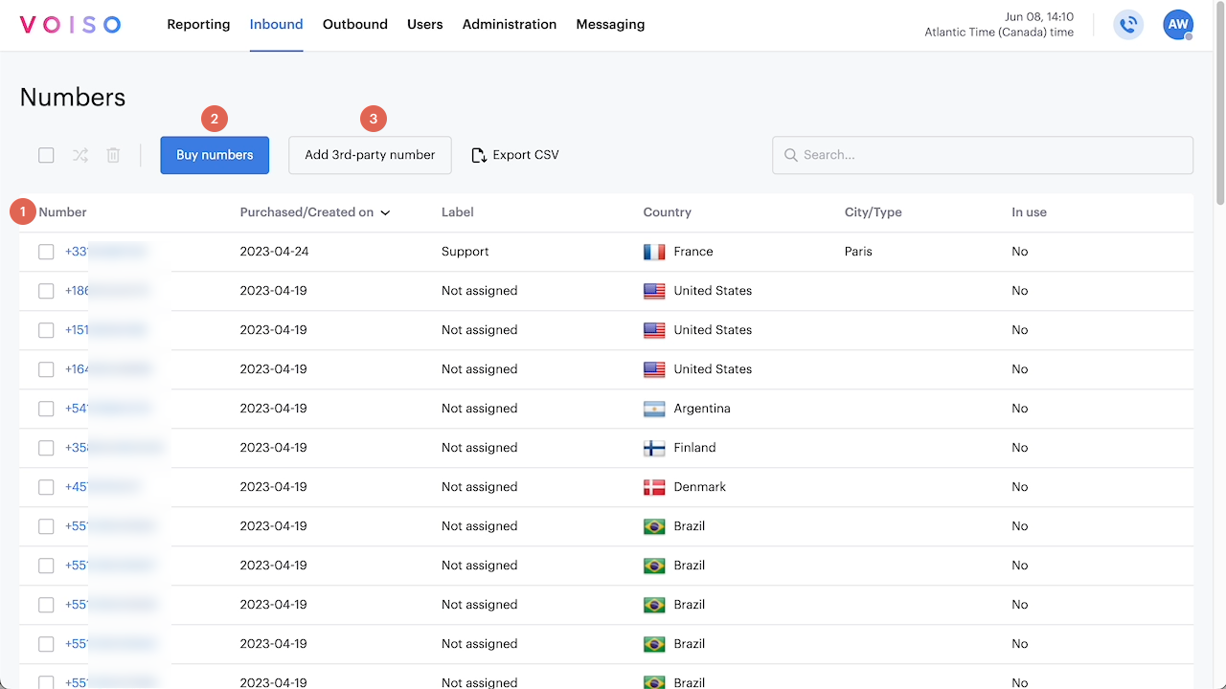Image resolution: width=1226 pixels, height=689 pixels.
Task: Select checkbox for Denmark number row
Action: click(46, 487)
